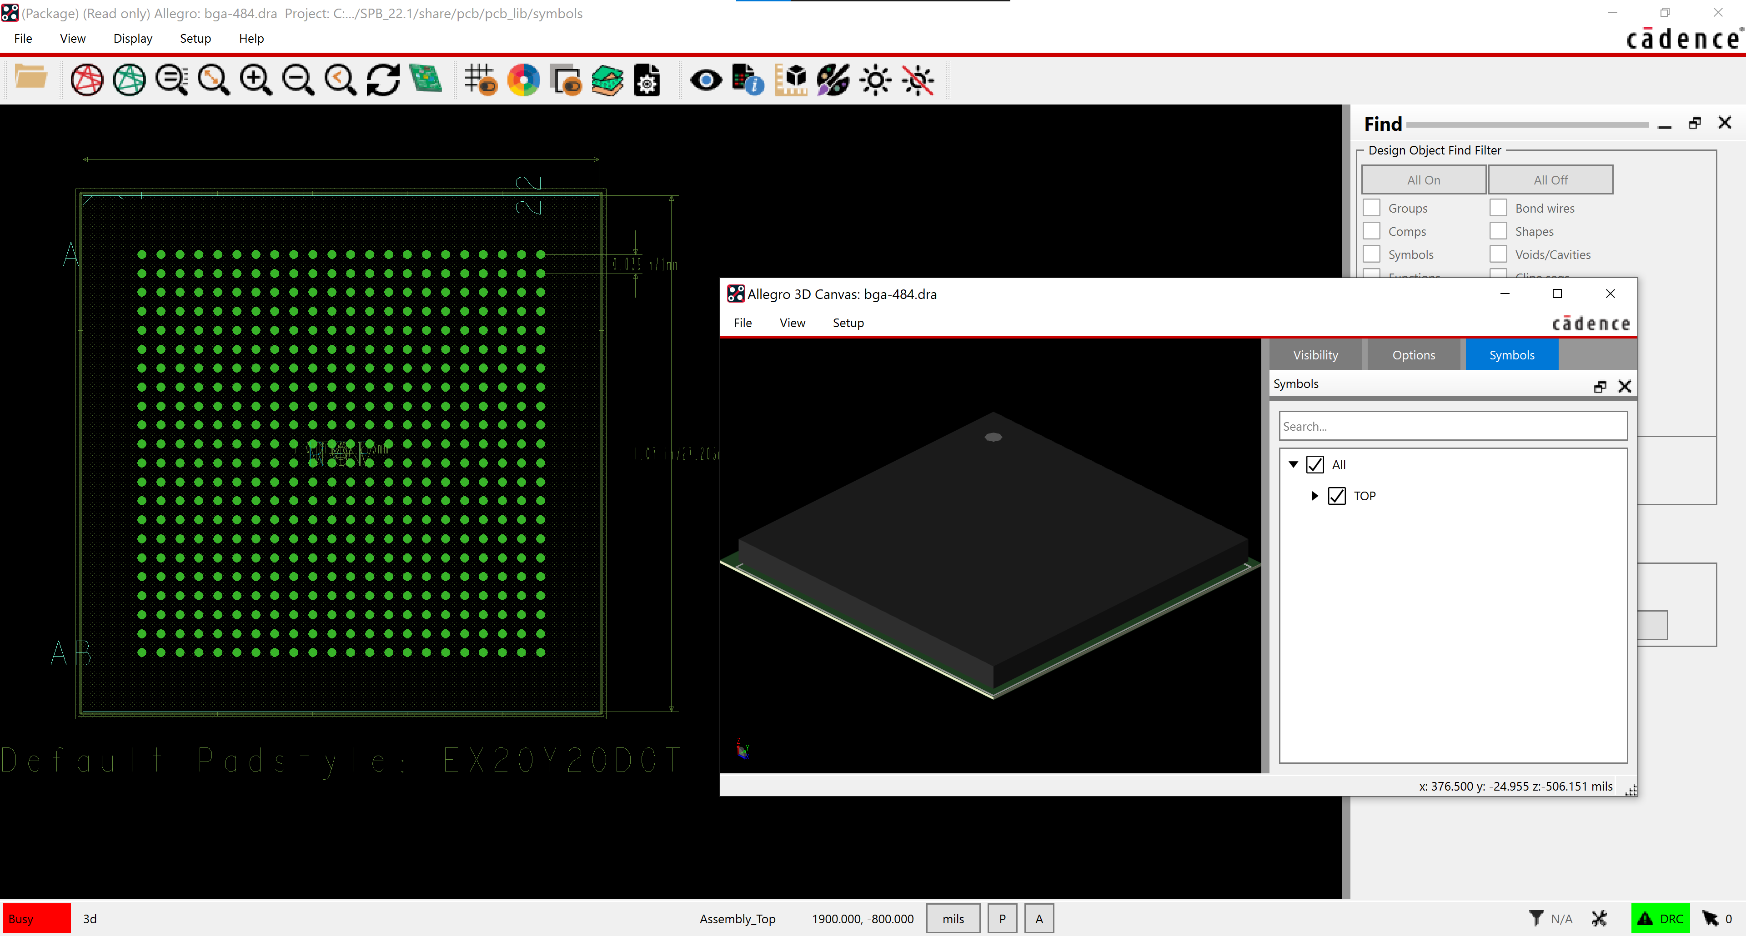Click the 1900.000, -800.000 coordinates readout
The height and width of the screenshot is (936, 1746).
[863, 918]
